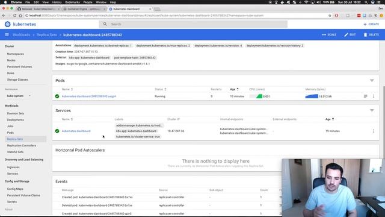The image size is (385, 217).
Task: Select Replica Sets in sidebar
Action: (x=15, y=139)
